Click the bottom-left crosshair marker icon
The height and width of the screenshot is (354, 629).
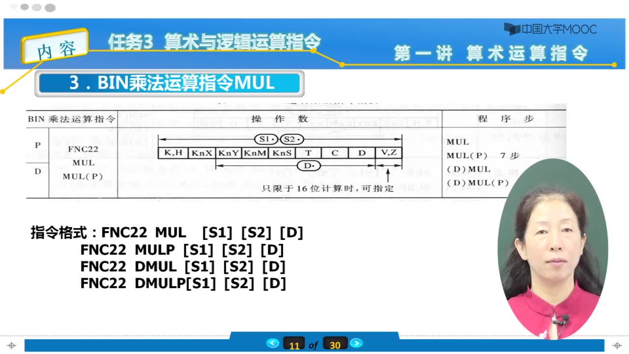tap(12, 346)
